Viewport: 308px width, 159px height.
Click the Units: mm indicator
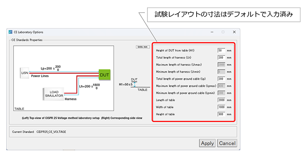pyautogui.click(x=143, y=47)
